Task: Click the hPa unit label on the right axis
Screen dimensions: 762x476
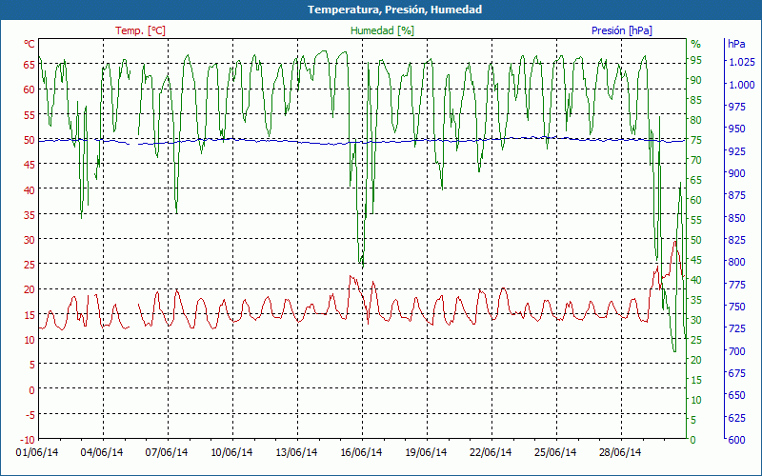Action: click(x=736, y=44)
